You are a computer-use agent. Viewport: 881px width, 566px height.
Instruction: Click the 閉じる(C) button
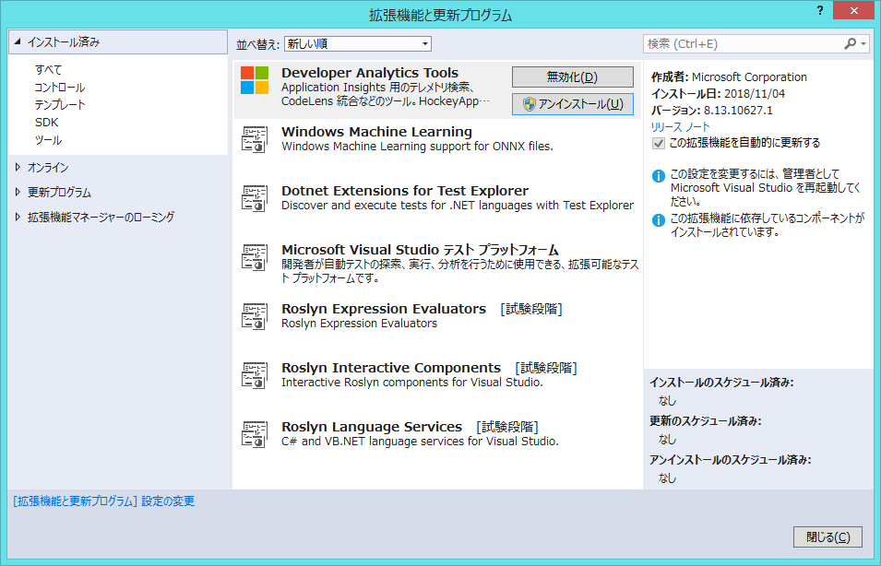tap(827, 537)
